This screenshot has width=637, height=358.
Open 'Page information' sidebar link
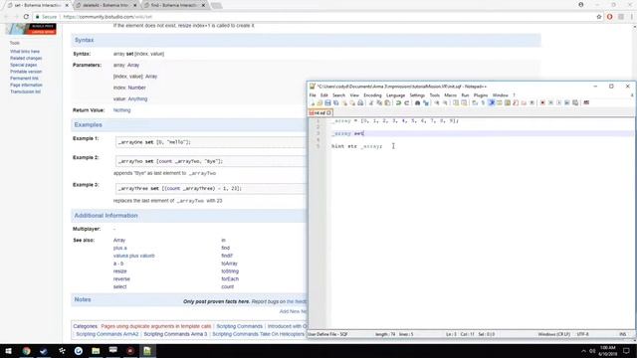[26, 85]
